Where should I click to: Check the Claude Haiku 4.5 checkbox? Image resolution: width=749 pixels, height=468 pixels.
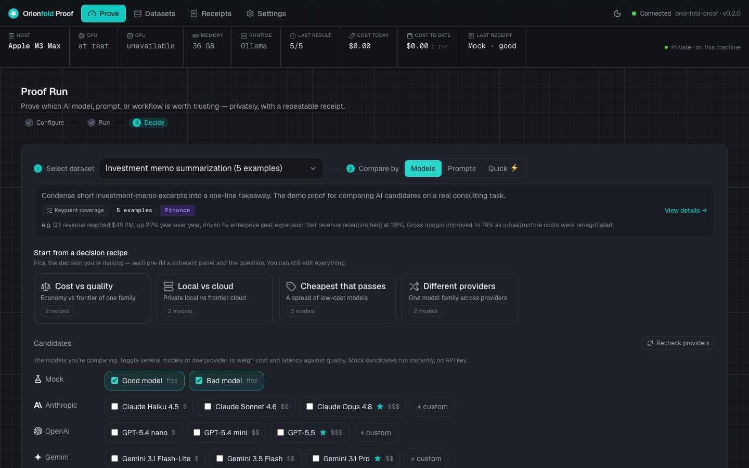click(115, 407)
